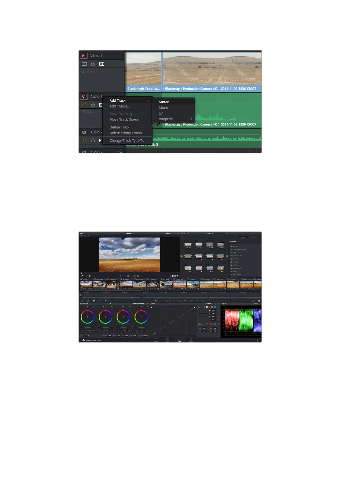Select the short Blackmagic Product... video clip
The image size is (351, 496).
(x=143, y=72)
